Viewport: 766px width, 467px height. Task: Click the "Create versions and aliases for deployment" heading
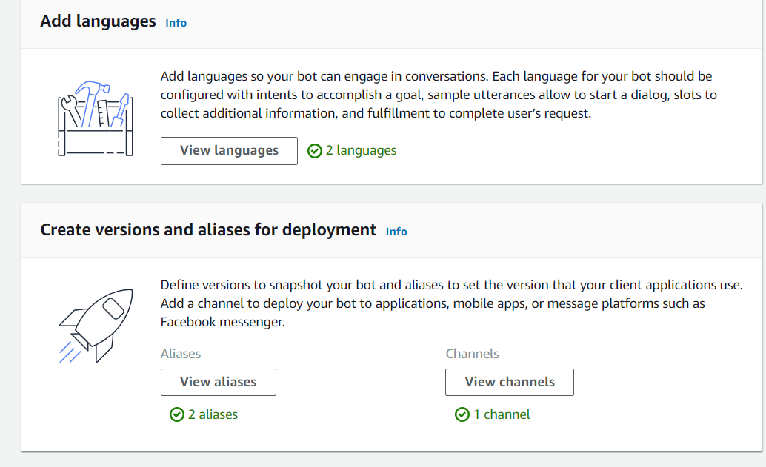point(207,230)
